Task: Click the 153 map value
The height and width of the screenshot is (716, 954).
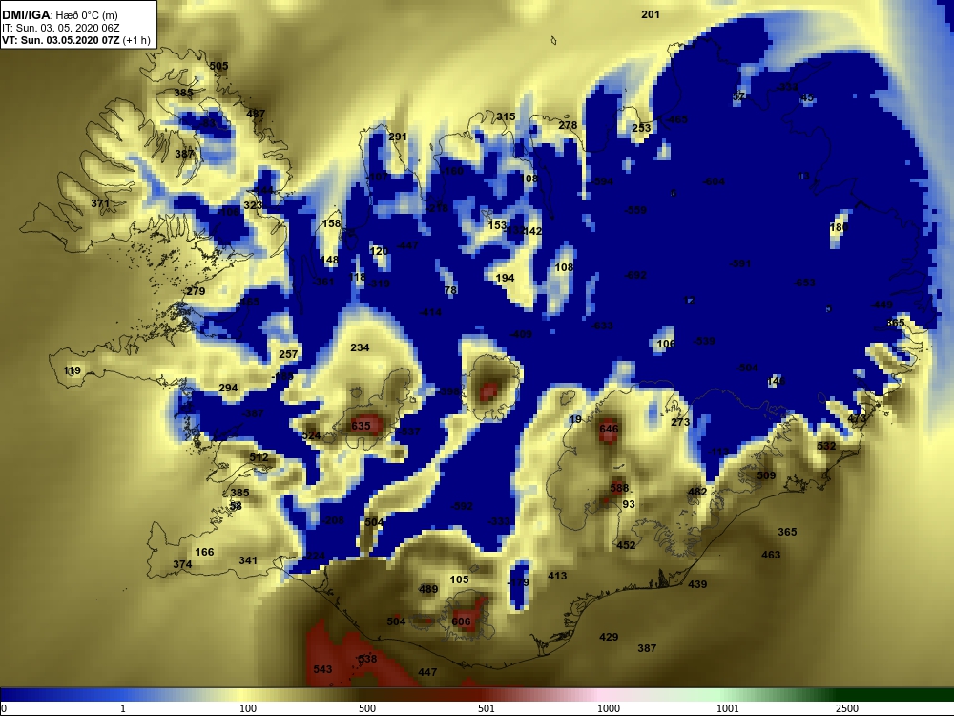Action: [497, 225]
